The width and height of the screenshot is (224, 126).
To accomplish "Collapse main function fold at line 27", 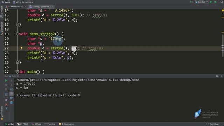I will coord(17,72).
